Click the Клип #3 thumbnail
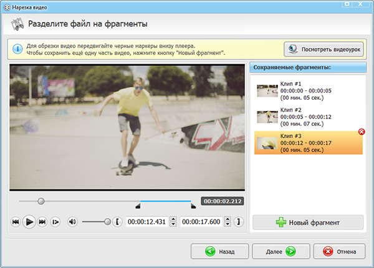Image resolution: width=374 pixels, height=268 pixels. point(267,143)
